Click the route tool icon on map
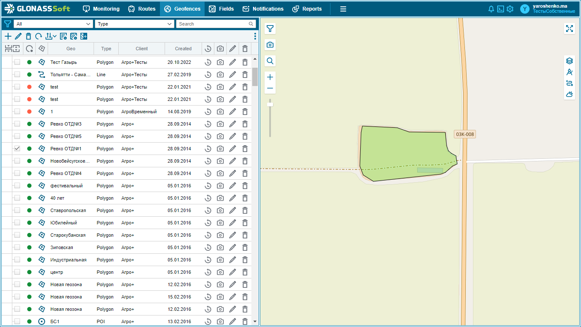 570,83
